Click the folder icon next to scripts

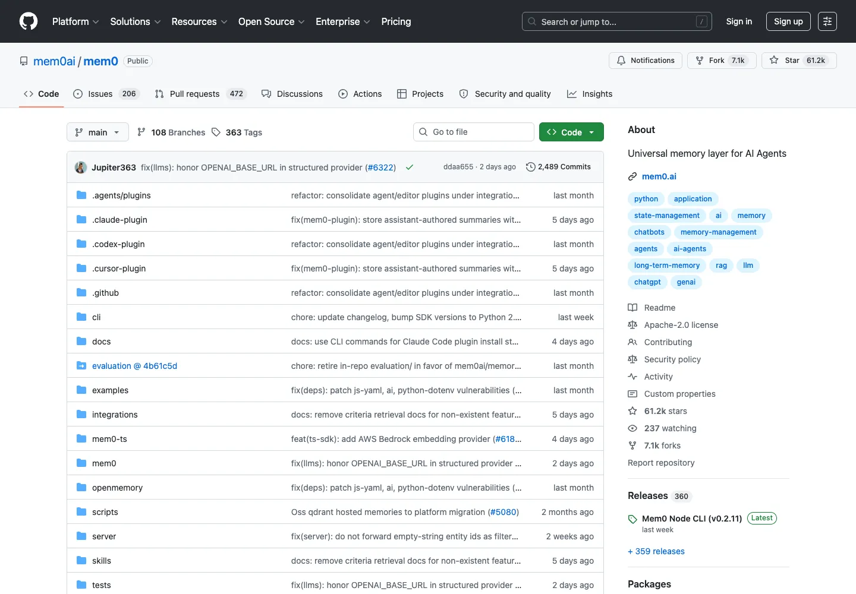81,512
